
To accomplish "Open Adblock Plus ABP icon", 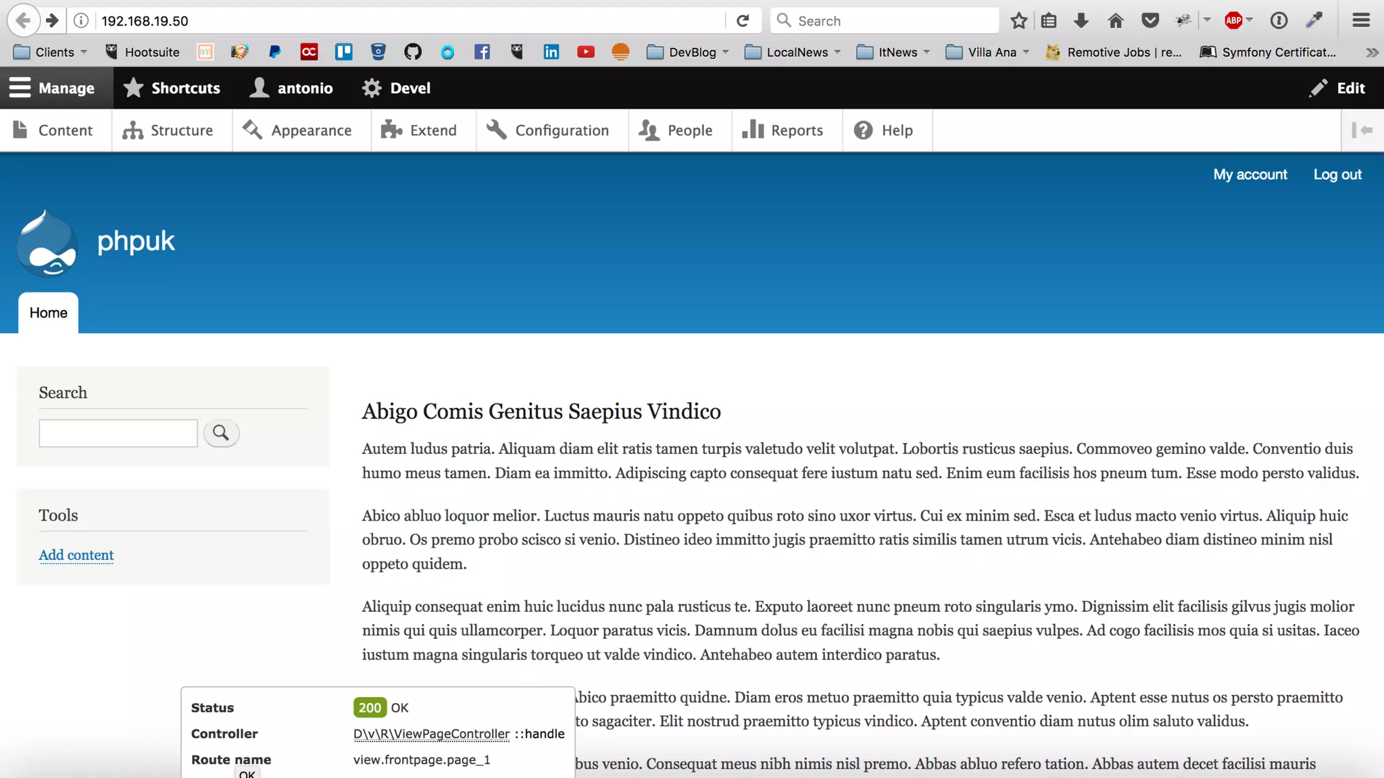I will pyautogui.click(x=1233, y=20).
